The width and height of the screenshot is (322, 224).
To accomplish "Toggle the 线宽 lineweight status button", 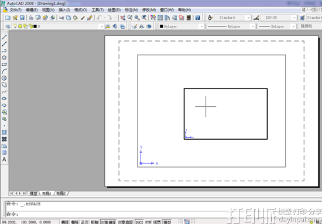I will [157, 222].
